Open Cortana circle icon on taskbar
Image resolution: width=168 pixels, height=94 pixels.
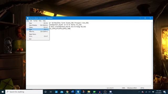45,92
